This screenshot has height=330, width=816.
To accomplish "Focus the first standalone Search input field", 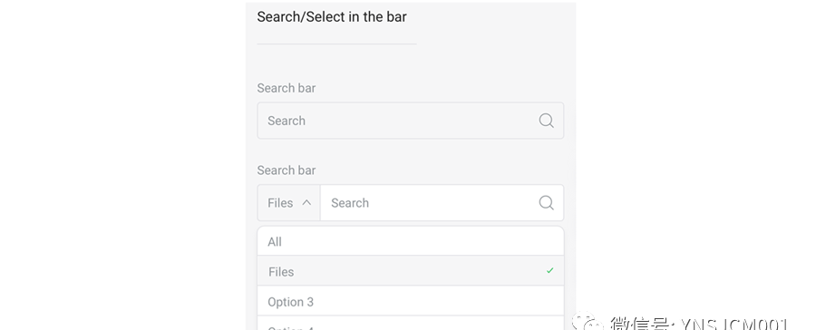I will coord(411,121).
